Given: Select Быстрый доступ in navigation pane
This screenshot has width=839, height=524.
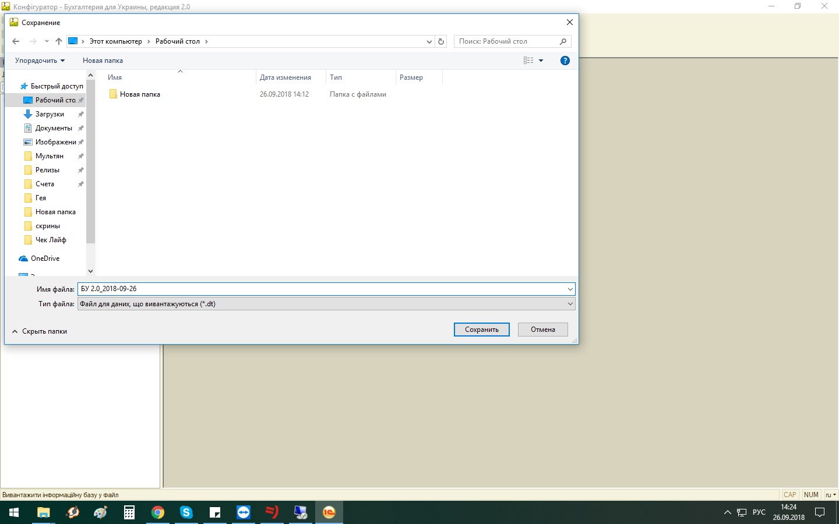Looking at the screenshot, I should [x=52, y=86].
